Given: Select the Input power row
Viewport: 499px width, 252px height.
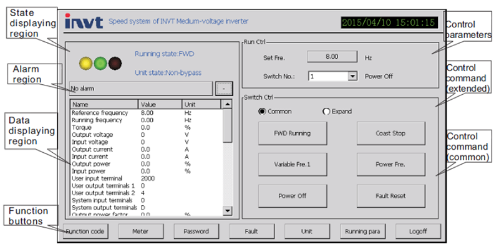Looking at the screenshot, I should [x=147, y=171].
